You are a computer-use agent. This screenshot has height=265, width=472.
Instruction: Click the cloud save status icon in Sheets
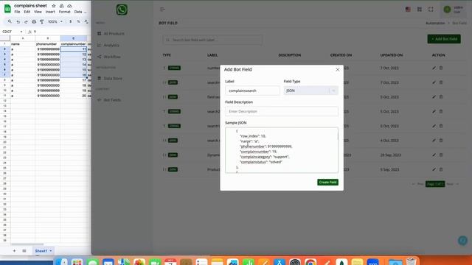coord(69,6)
